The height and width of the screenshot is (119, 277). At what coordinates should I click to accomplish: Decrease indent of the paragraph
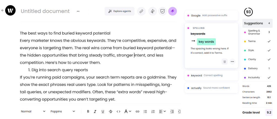[172, 111]
